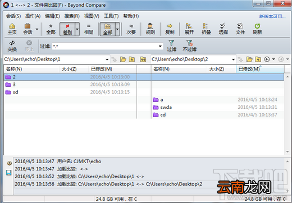Open the back navigation history dropdown arrow
This screenshot has height=203, width=292.
tap(273, 59)
